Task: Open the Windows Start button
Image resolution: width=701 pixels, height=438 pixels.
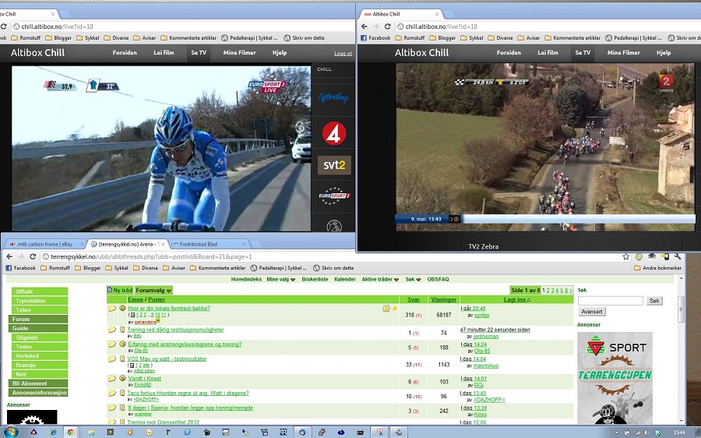Action: pyautogui.click(x=11, y=433)
